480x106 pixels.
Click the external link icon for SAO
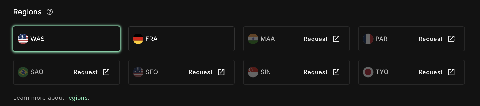[x=106, y=72]
